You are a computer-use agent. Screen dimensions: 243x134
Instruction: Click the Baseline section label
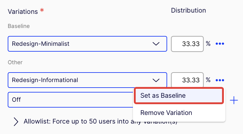coord(19,26)
